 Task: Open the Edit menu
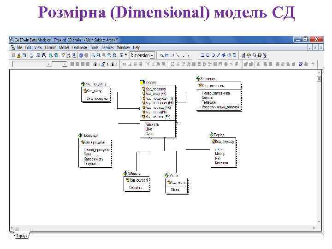coord(28,47)
